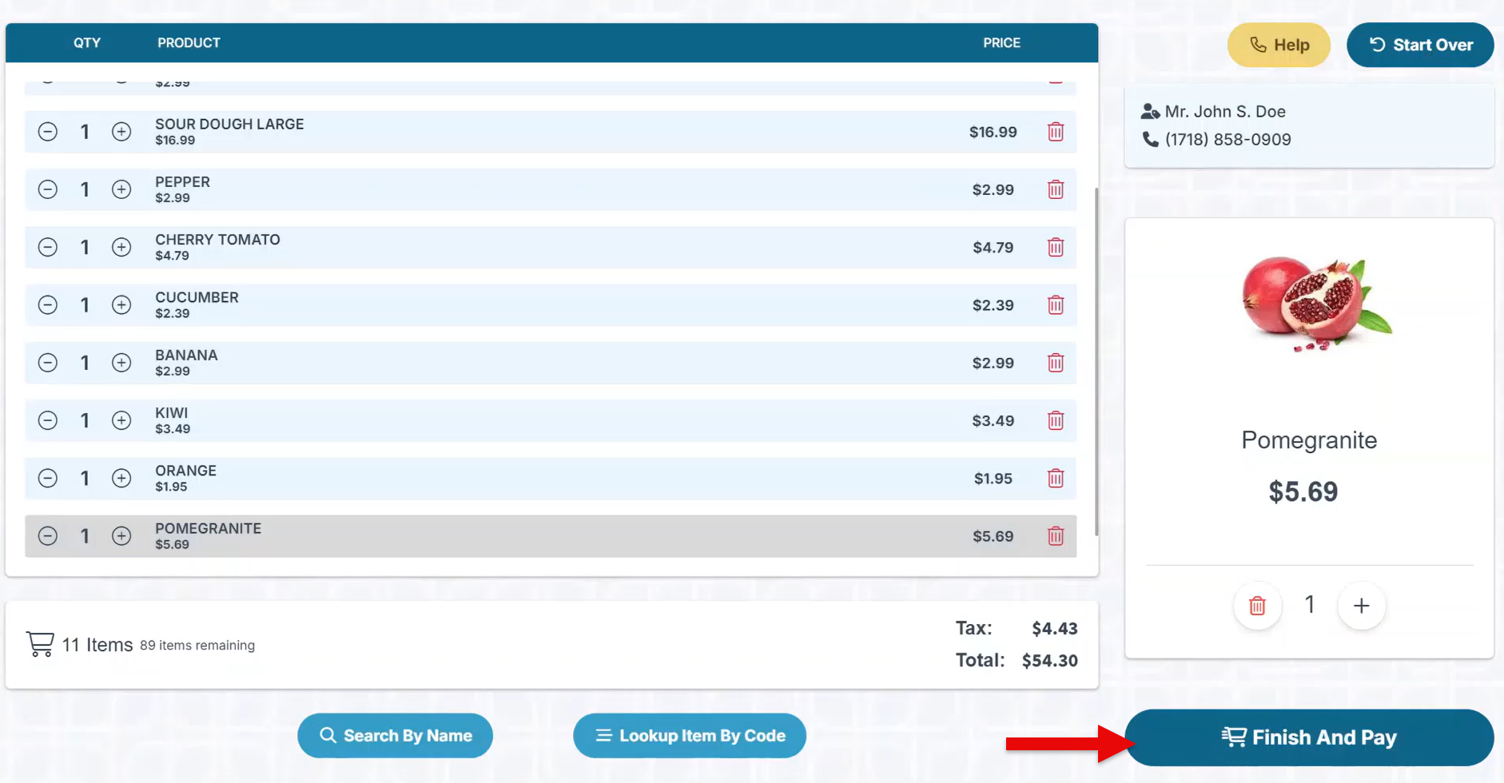The image size is (1504, 783).
Task: Decrease Banana quantity with minus icon
Action: click(x=48, y=363)
